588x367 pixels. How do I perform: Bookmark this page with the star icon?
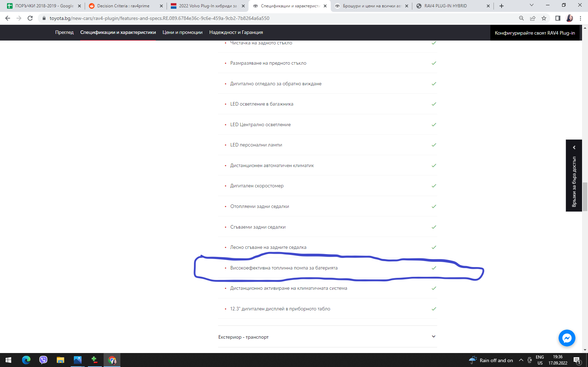coord(544,17)
